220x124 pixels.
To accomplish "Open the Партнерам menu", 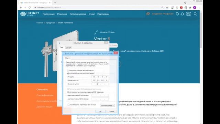I will [103, 14].
